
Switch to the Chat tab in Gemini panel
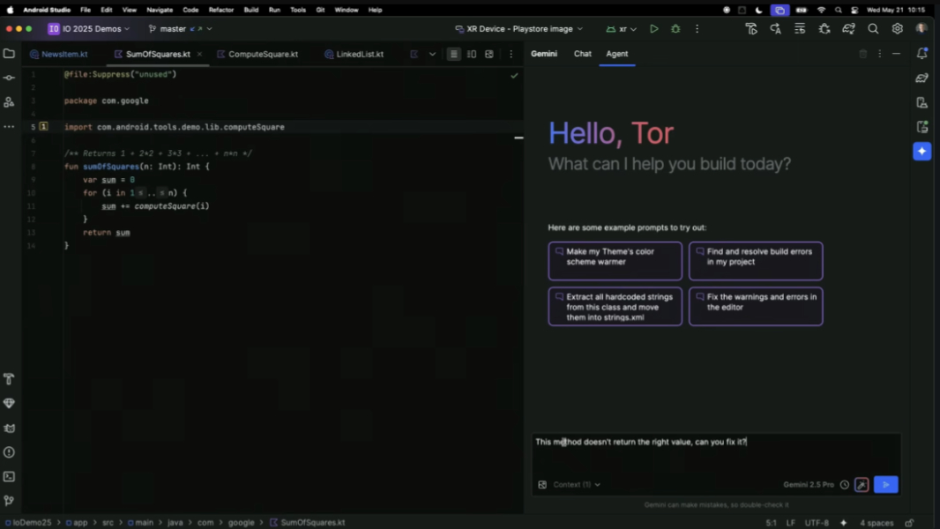[x=582, y=54]
